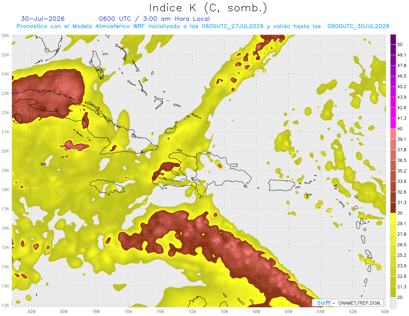409x316 pixels.
Task: Click latitude label "22N"
Action: [5, 112]
